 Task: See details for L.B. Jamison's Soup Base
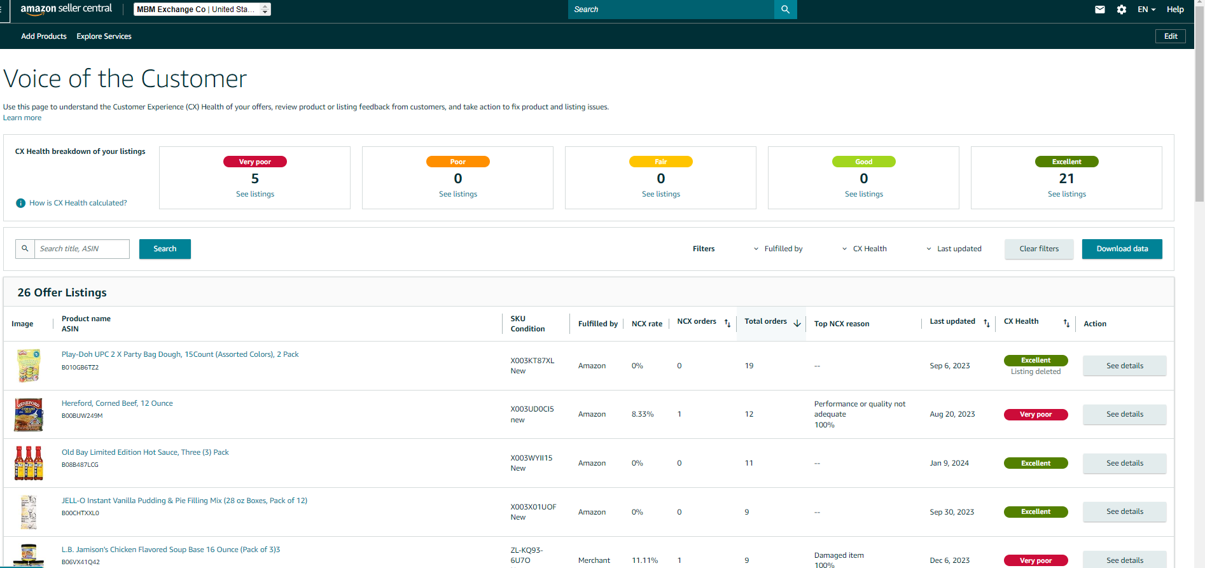tap(1125, 560)
